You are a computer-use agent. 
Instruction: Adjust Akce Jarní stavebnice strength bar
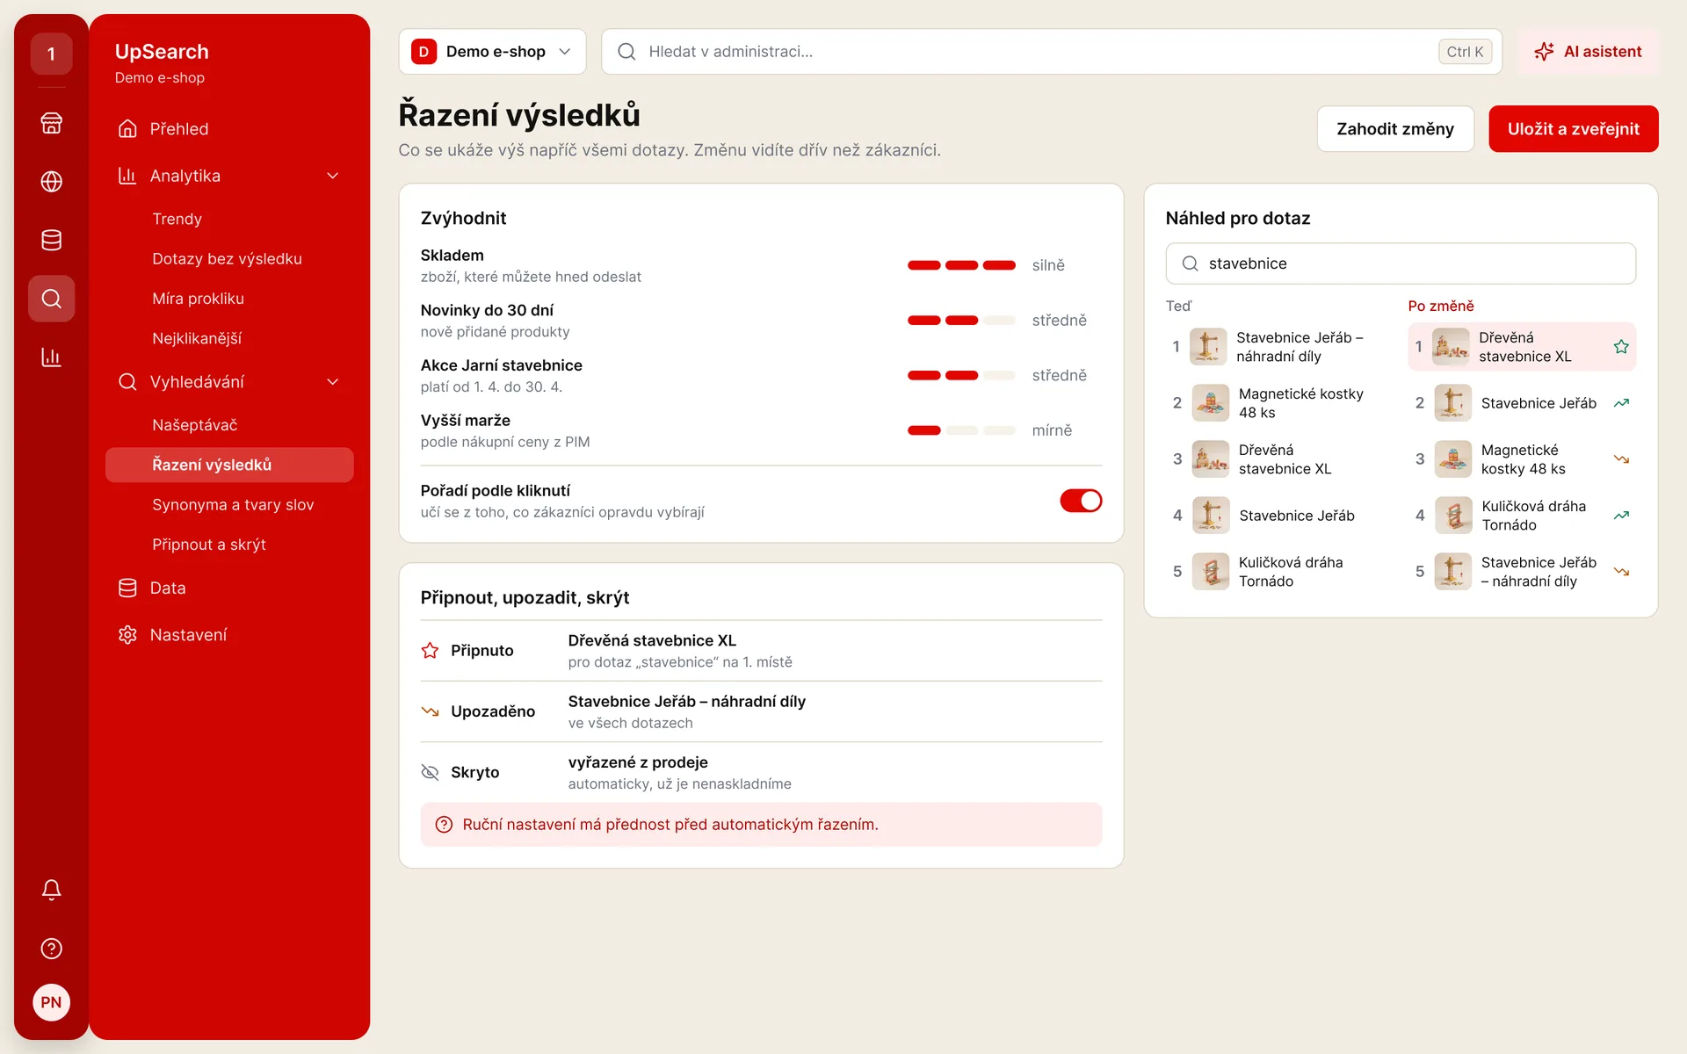(961, 376)
